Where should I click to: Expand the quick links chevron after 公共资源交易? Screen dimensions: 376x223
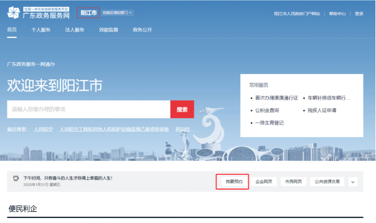(x=353, y=182)
